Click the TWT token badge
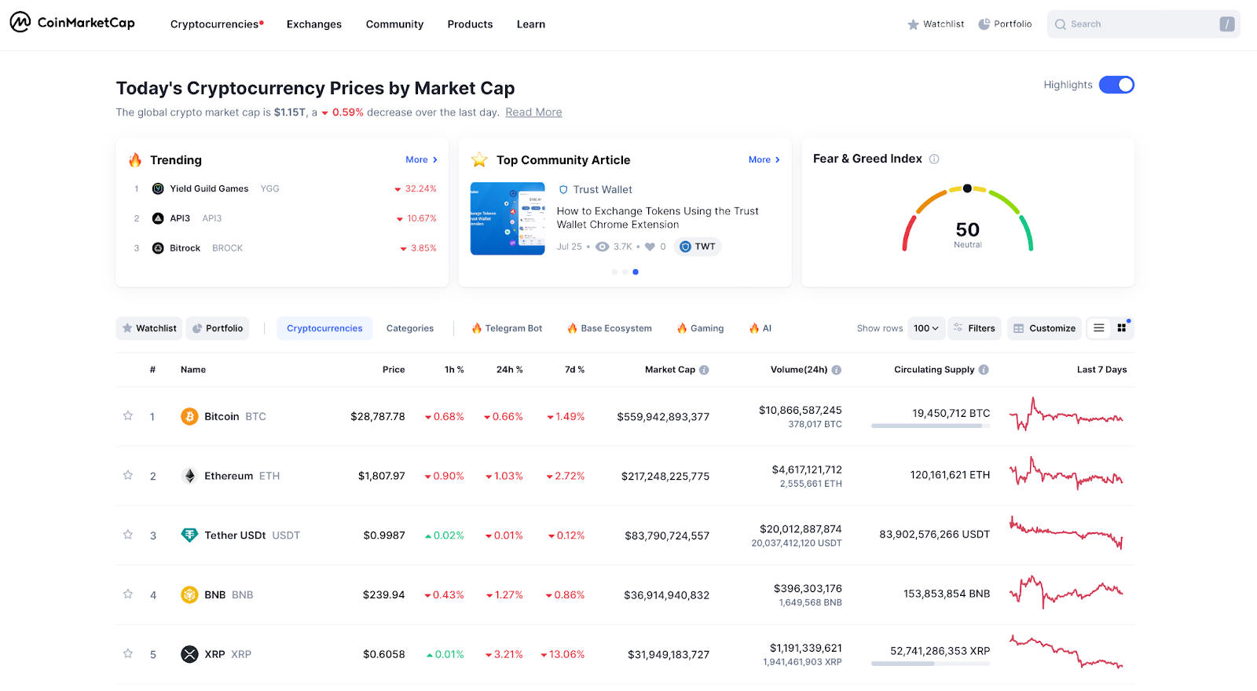 click(698, 247)
